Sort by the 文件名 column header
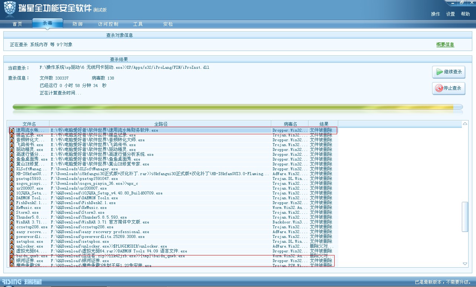The height and width of the screenshot is (287, 476). pos(29,124)
